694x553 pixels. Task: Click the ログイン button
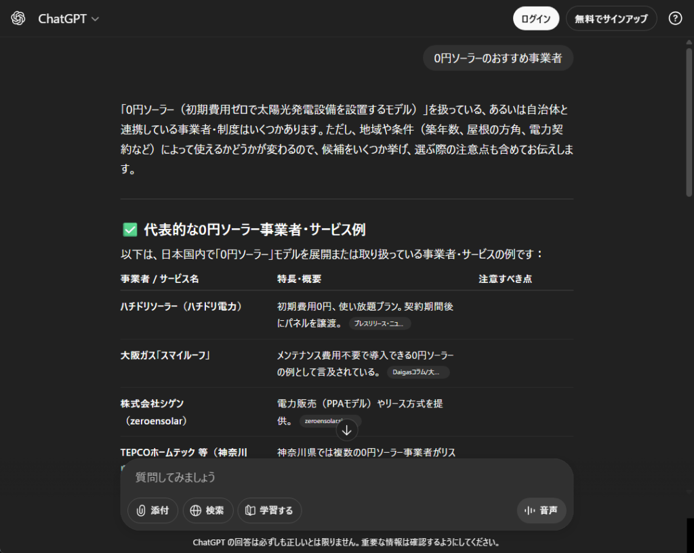tap(535, 18)
